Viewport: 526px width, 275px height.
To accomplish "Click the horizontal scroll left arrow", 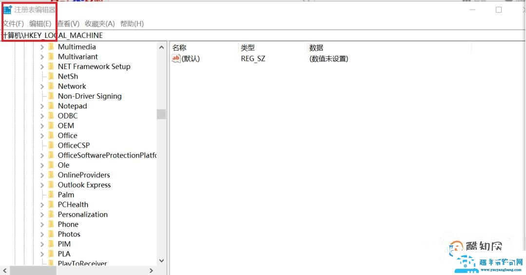I will pos(5,270).
